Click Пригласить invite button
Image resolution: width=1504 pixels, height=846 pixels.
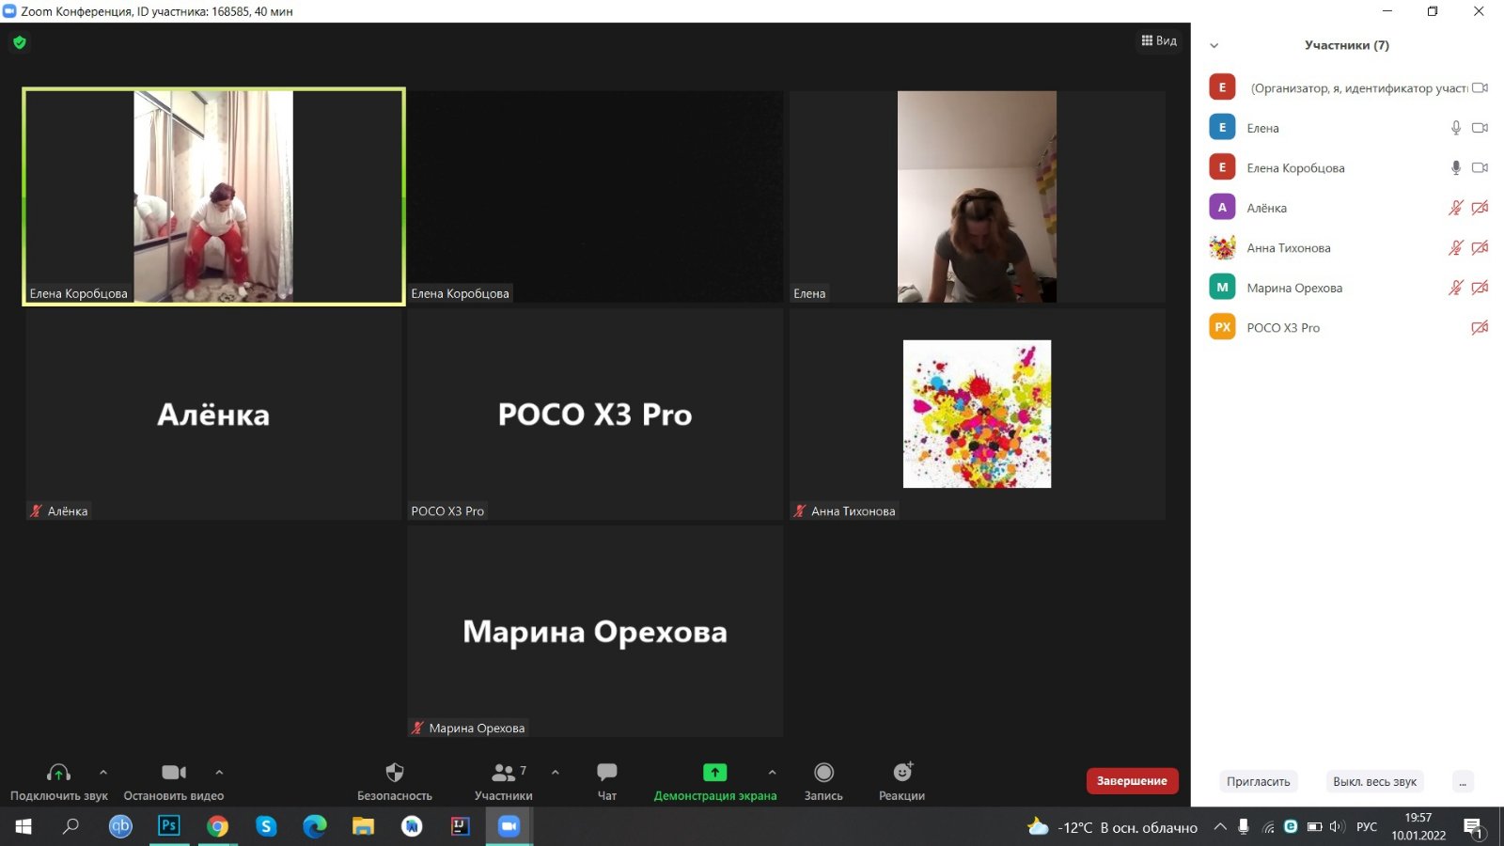pos(1258,781)
